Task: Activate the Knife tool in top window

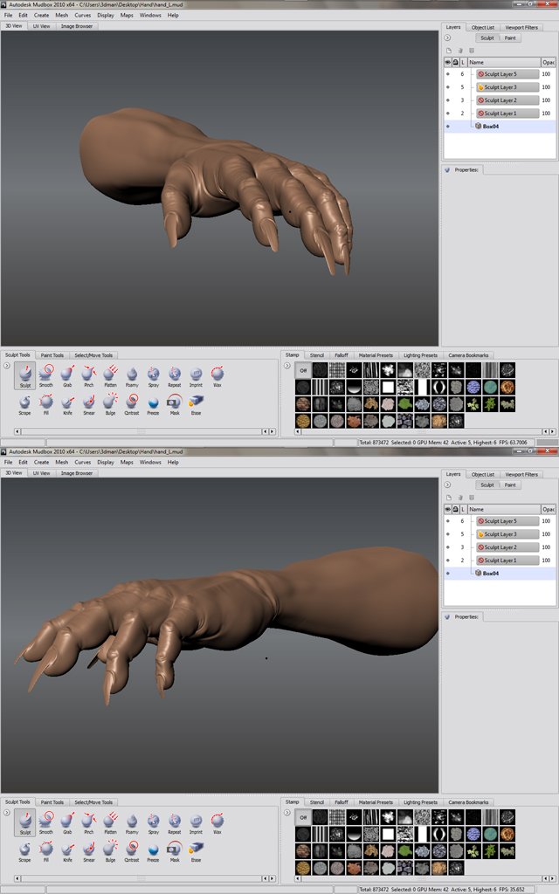Action: pyautogui.click(x=67, y=403)
